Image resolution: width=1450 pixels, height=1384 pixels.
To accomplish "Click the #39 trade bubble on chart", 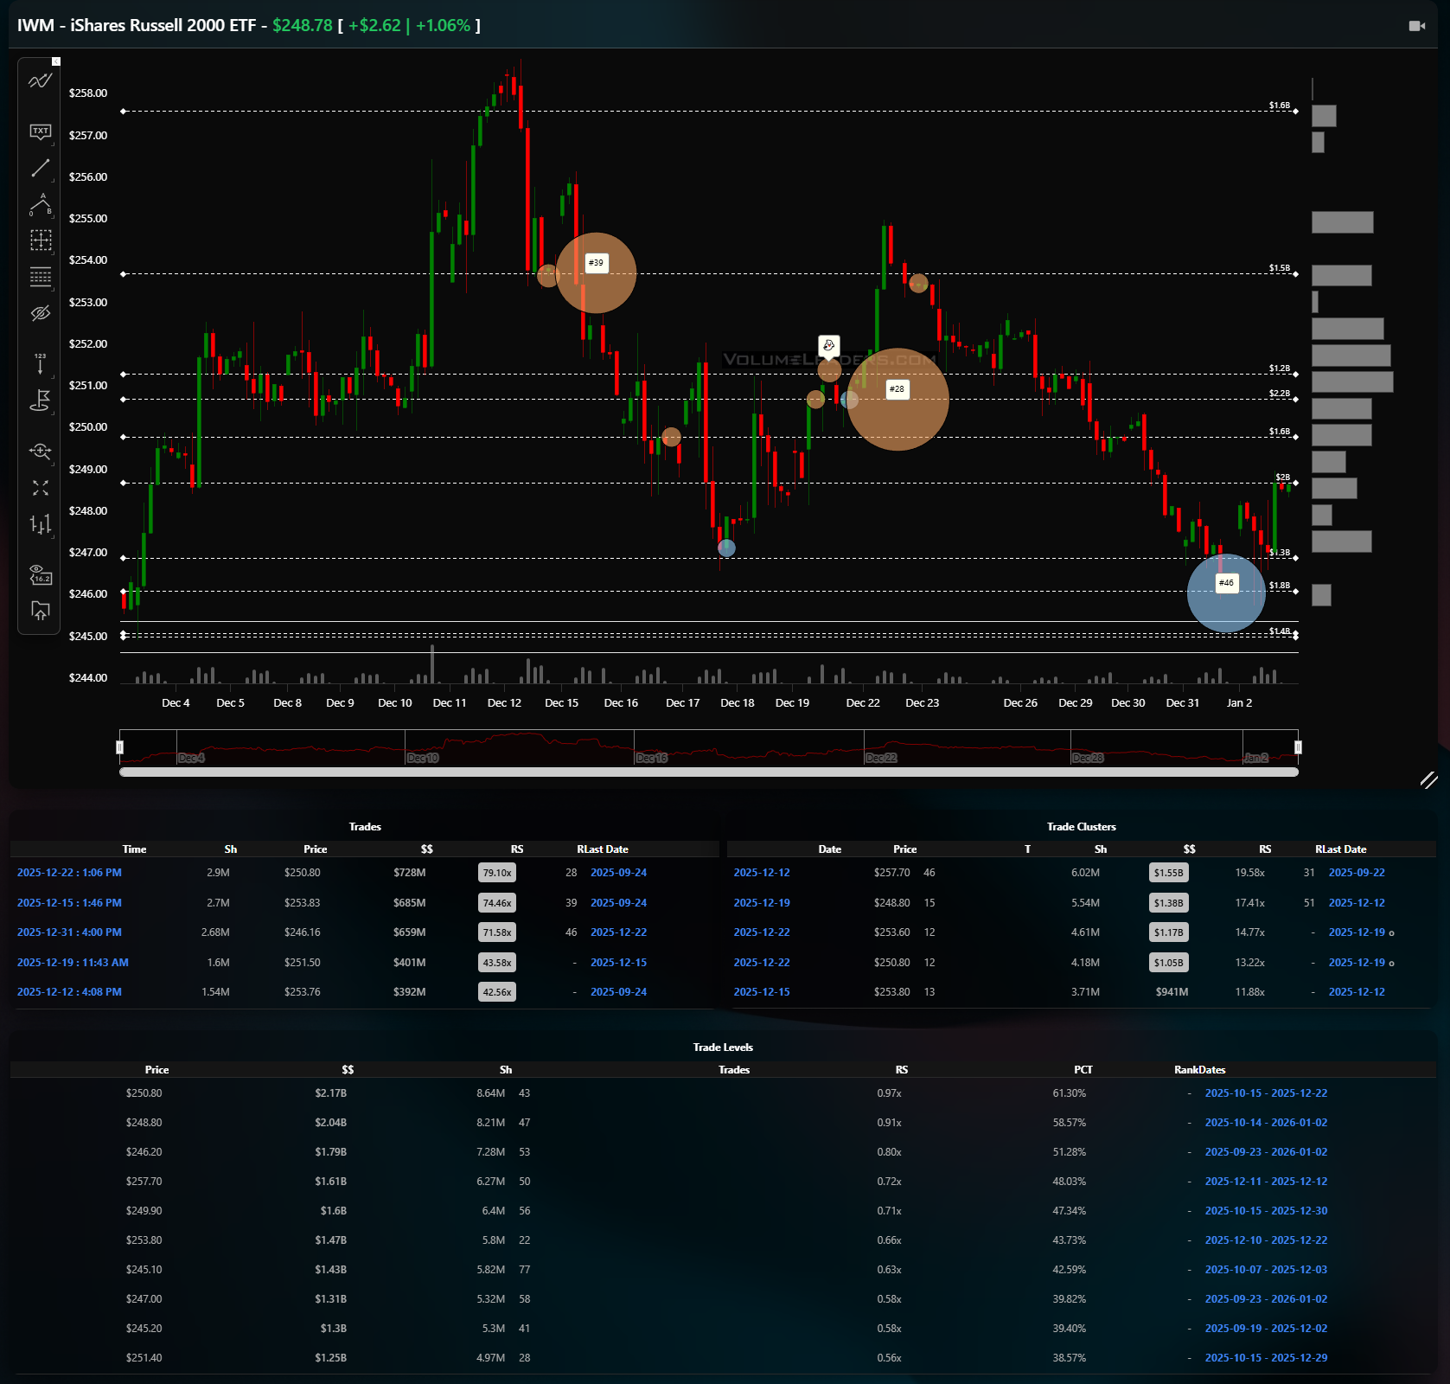I will click(x=596, y=273).
